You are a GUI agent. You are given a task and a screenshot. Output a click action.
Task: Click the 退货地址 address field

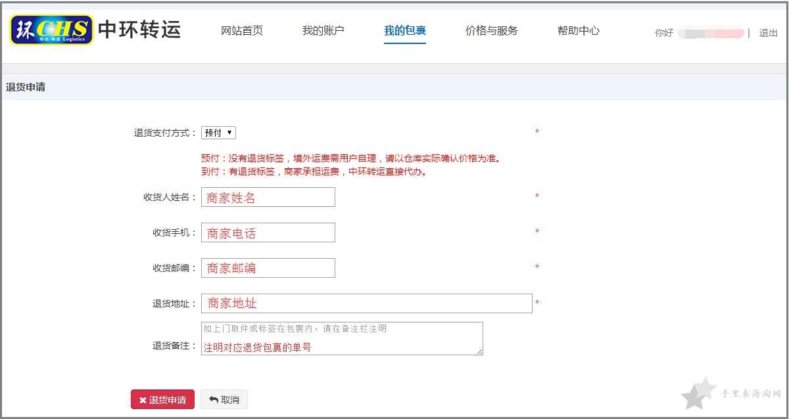[x=367, y=303]
